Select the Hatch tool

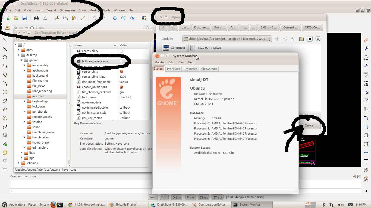pyautogui.click(x=5, y=135)
